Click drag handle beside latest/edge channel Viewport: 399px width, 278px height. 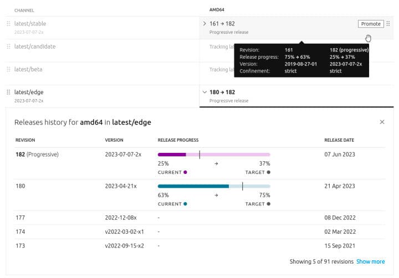point(8,92)
